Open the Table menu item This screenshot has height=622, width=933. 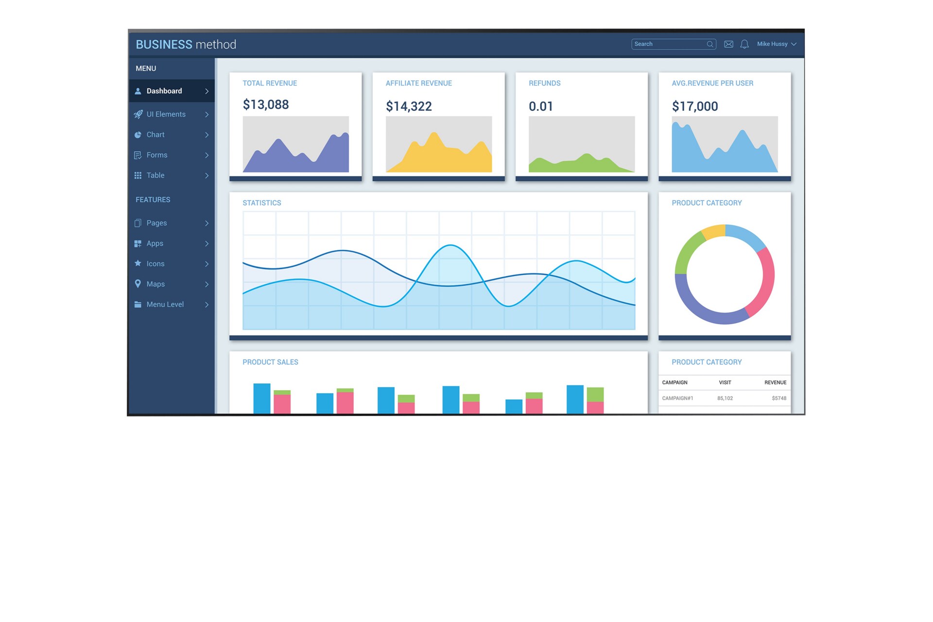click(172, 175)
